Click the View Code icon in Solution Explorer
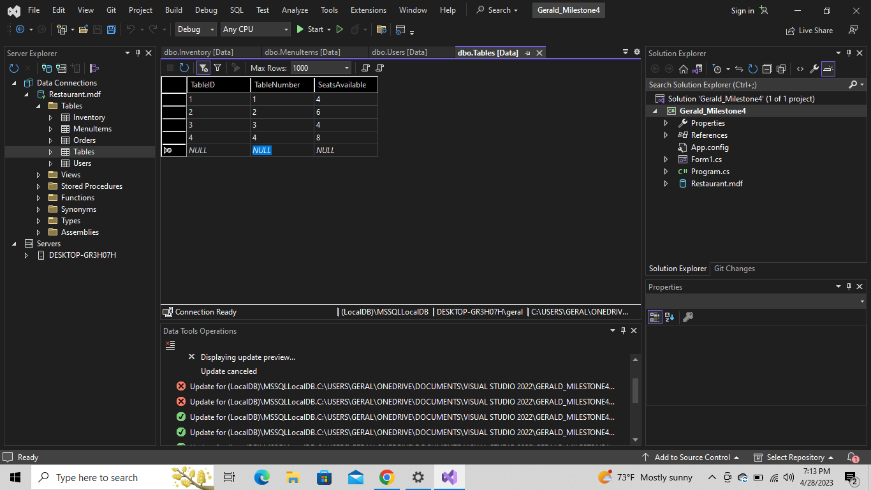Viewport: 871px width, 490px height. (800, 69)
